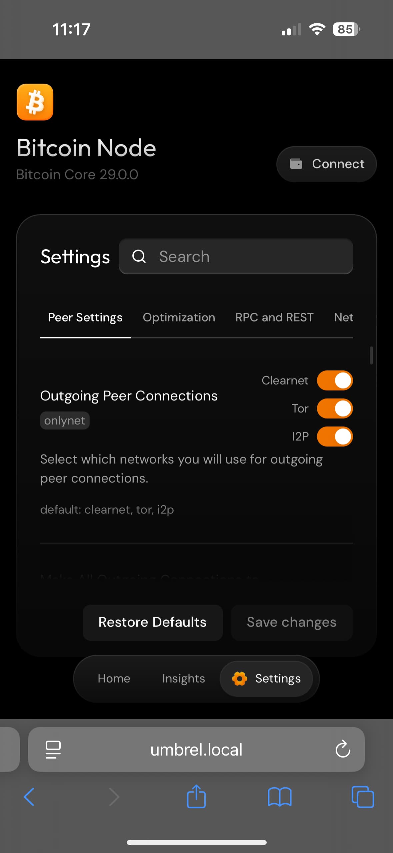Tap the Safari share icon
This screenshot has height=853, width=393.
point(196,796)
